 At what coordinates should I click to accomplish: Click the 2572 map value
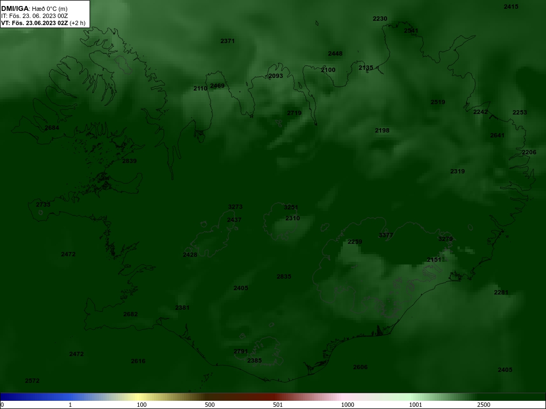pos(32,381)
